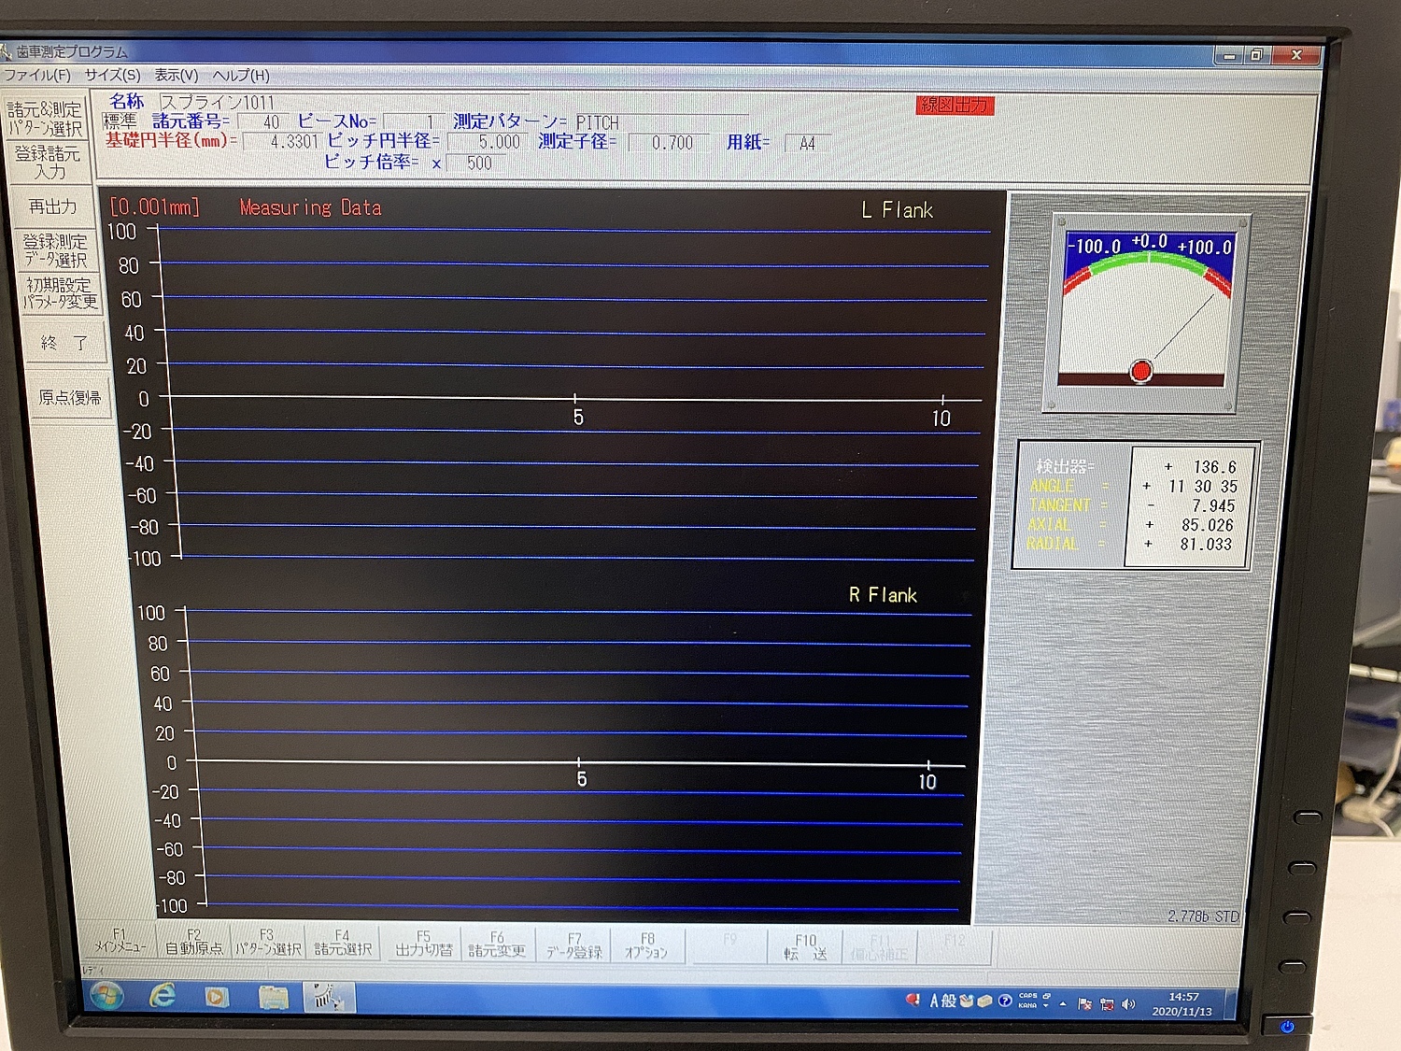Viewport: 1401px width, 1051px height.
Task: Toggle the CAPS lock indicator in language bar
Action: click(x=1027, y=996)
